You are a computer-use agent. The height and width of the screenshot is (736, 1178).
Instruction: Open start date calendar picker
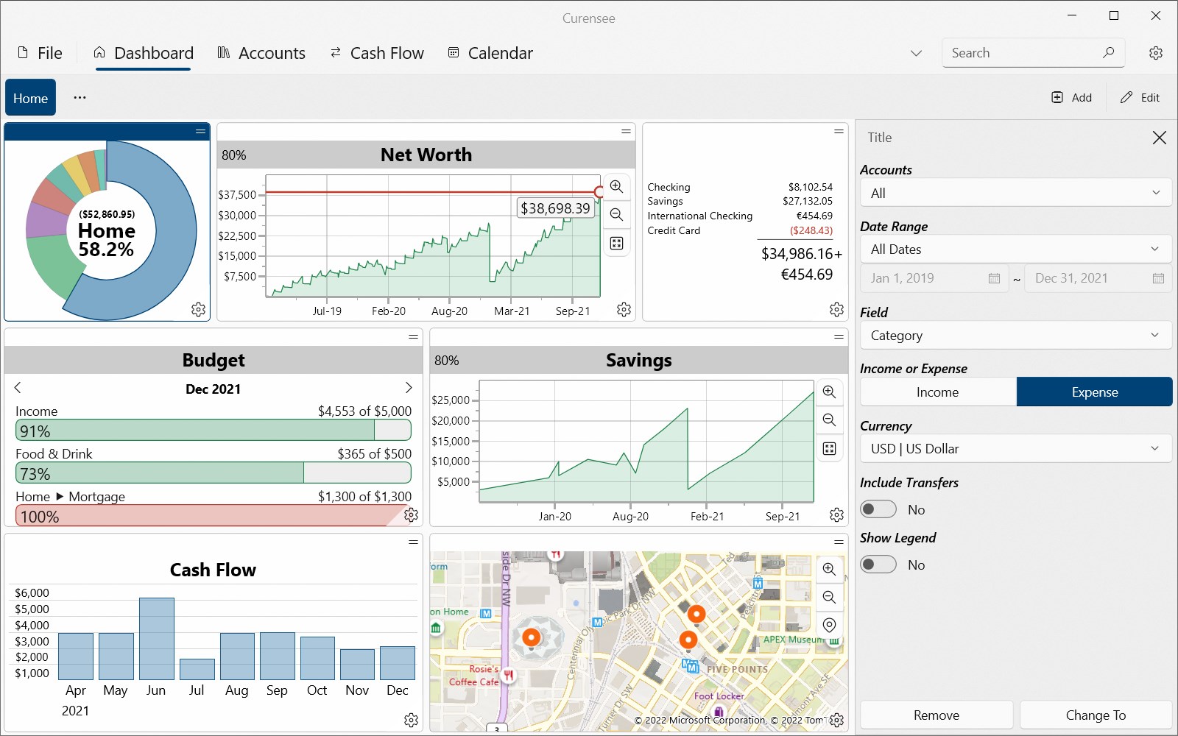pos(994,278)
